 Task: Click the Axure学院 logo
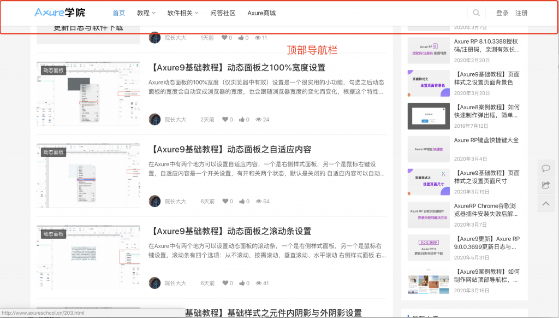[x=60, y=13]
